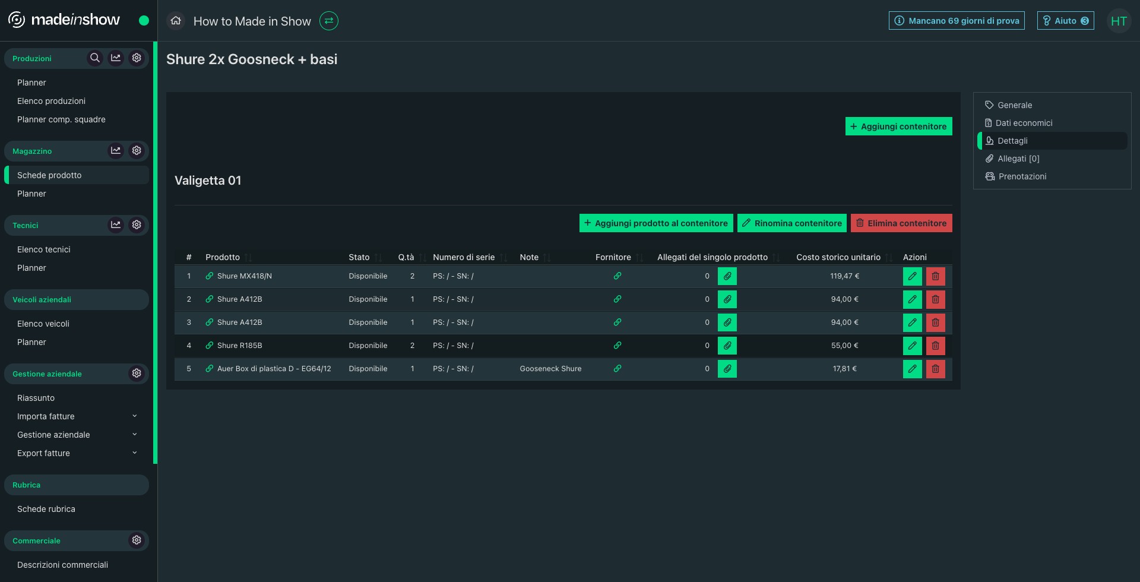Image resolution: width=1140 pixels, height=582 pixels.
Task: Open Schede rubrica in the sidebar
Action: click(46, 509)
